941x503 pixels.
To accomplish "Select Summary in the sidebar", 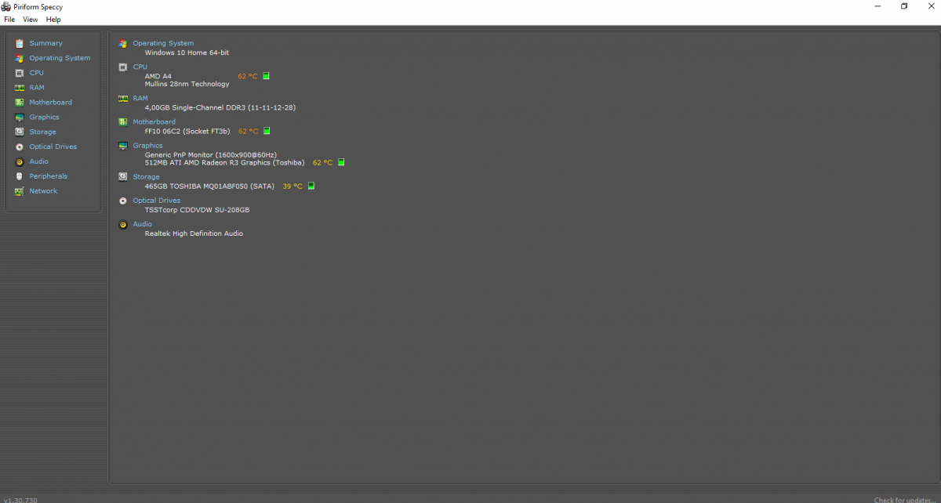I will (46, 43).
